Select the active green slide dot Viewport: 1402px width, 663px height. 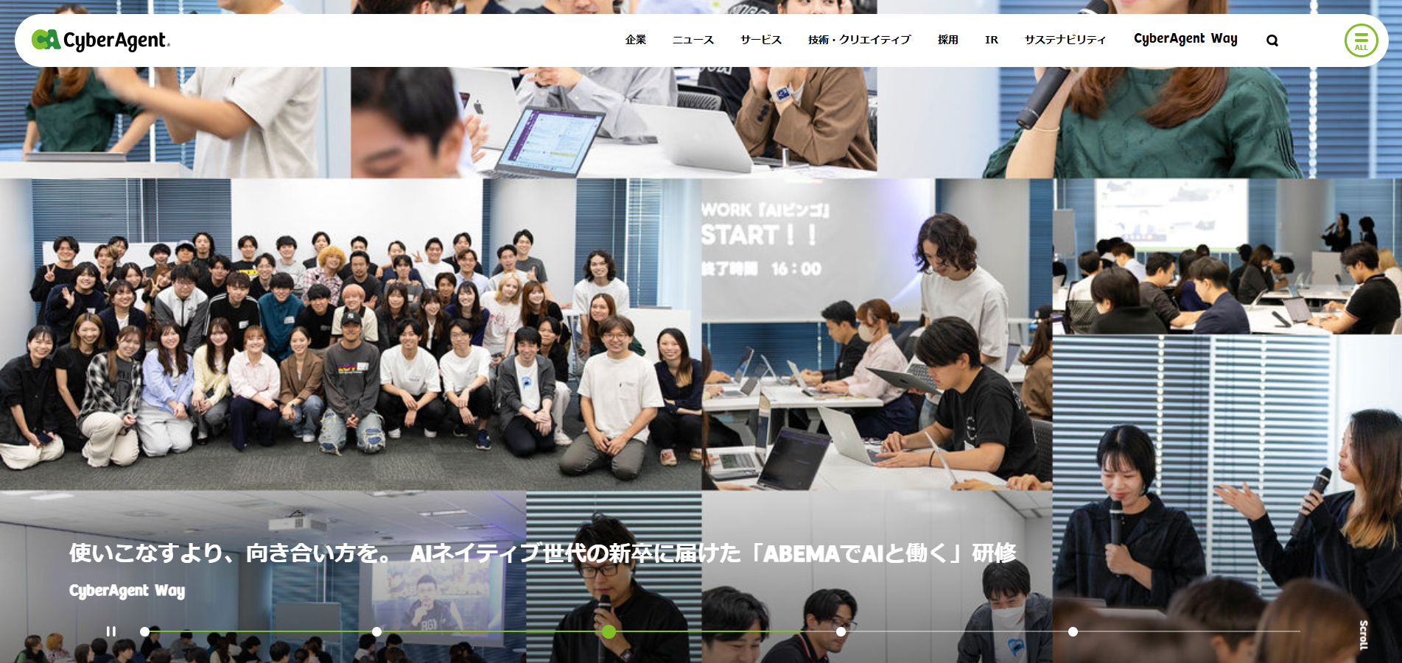coord(609,631)
